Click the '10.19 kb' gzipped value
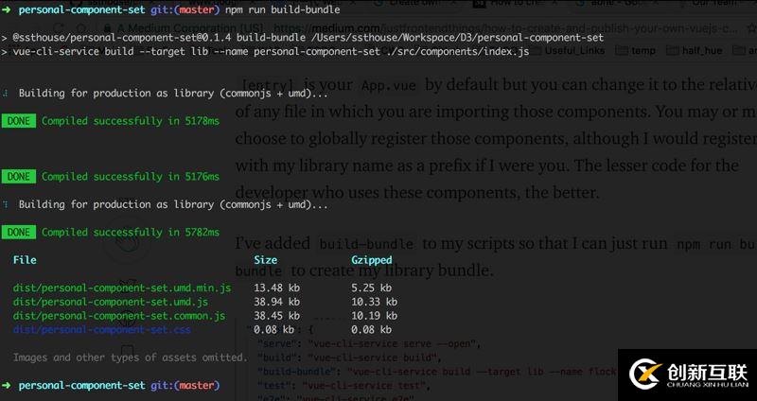This screenshot has width=757, height=401. pyautogui.click(x=375, y=316)
